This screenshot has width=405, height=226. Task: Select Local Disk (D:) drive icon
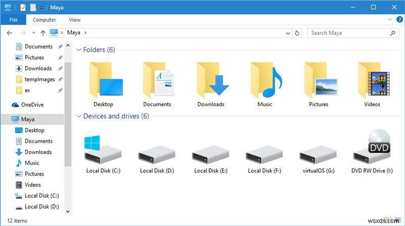(x=156, y=155)
